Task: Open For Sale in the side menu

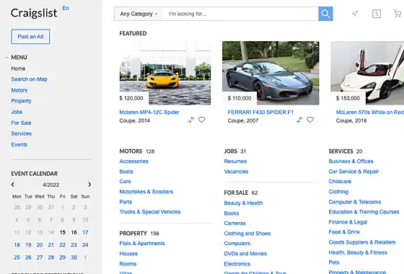Action: (x=21, y=123)
